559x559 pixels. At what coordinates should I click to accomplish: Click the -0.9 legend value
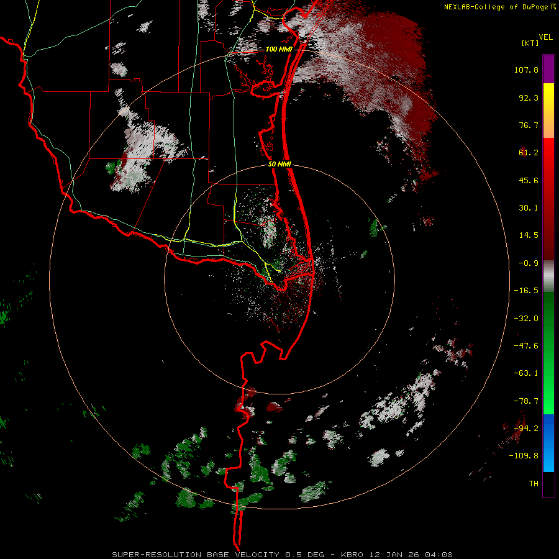pyautogui.click(x=529, y=263)
